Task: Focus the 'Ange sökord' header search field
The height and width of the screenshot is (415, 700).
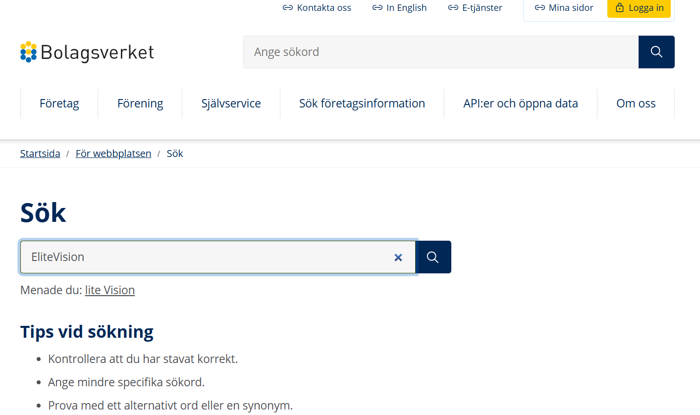Action: [x=440, y=52]
